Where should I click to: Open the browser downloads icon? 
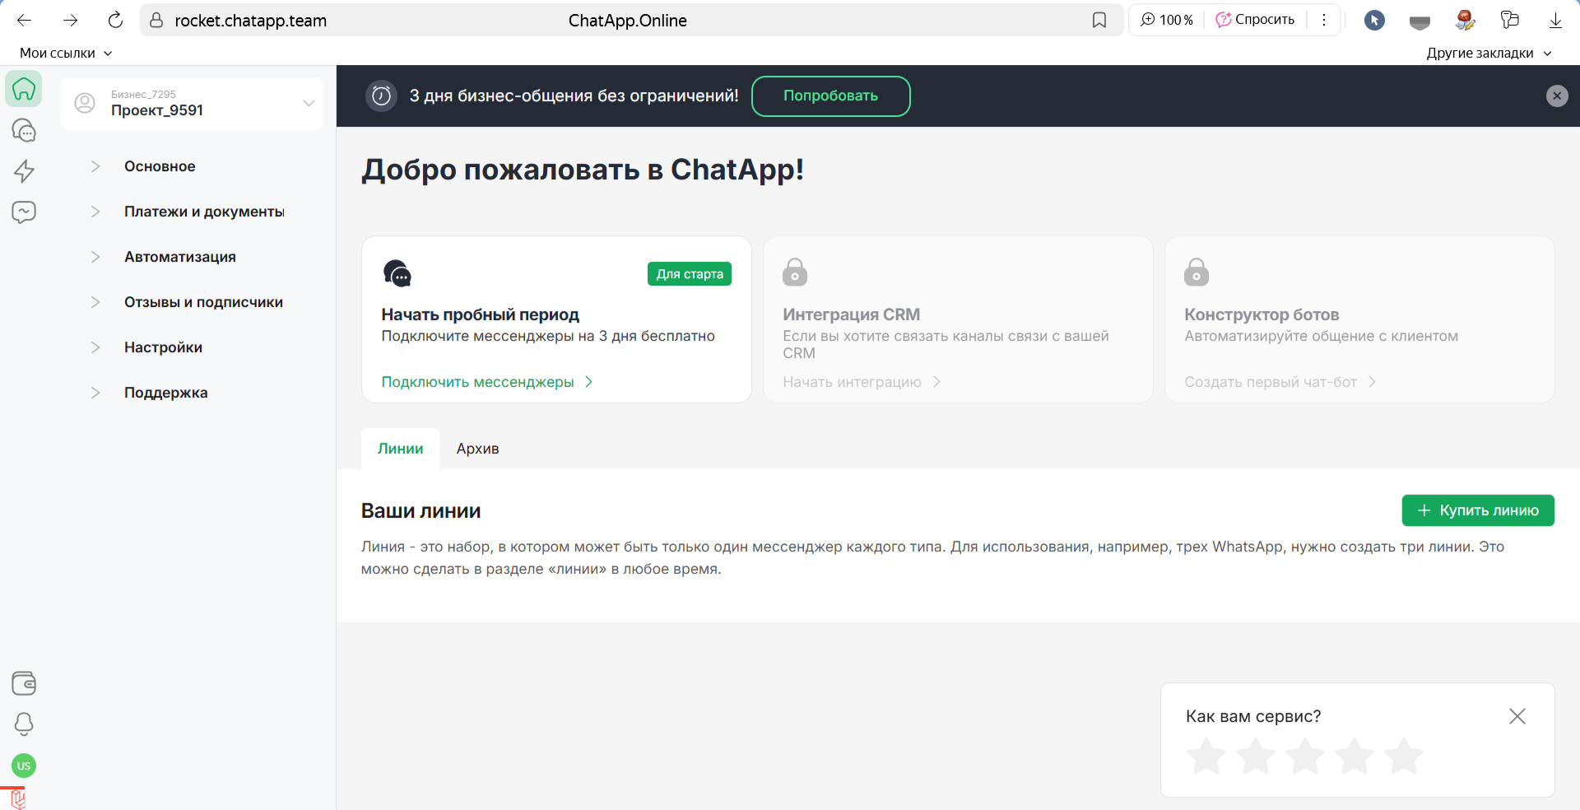(x=1555, y=21)
